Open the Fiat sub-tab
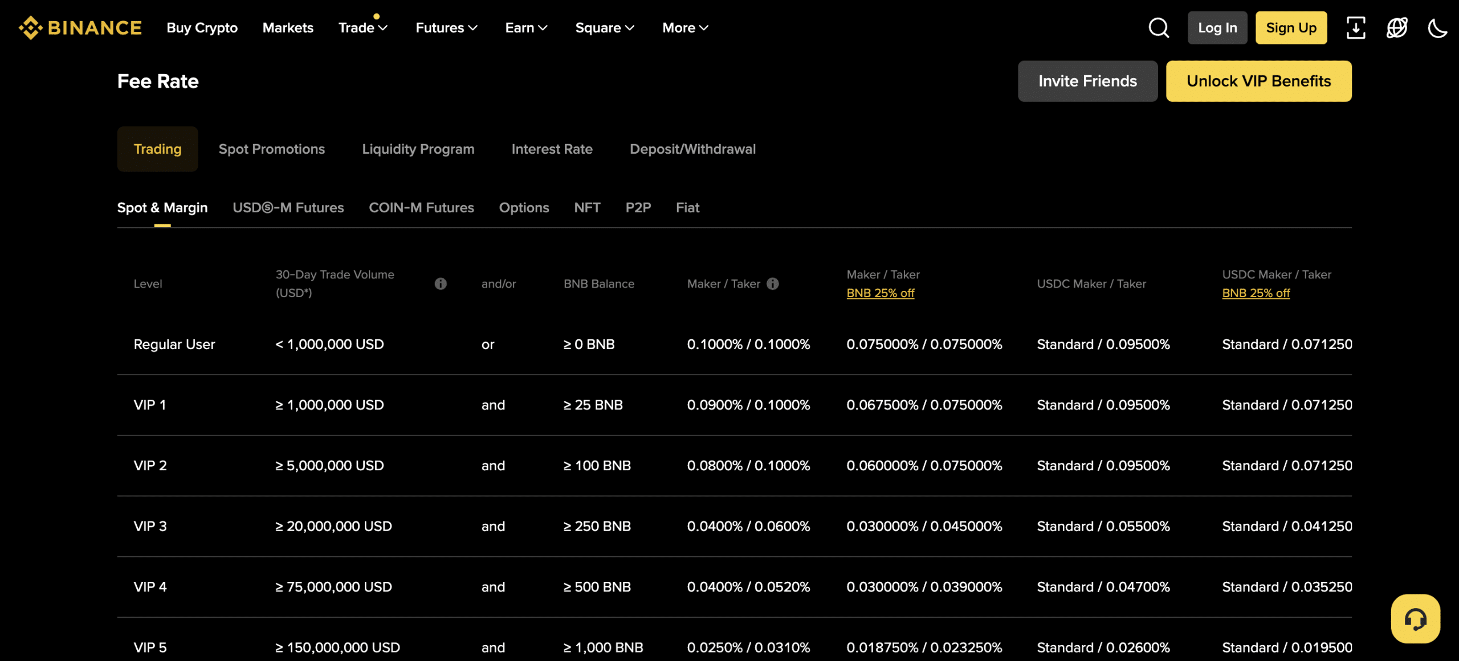Viewport: 1459px width, 661px height. pyautogui.click(x=687, y=207)
